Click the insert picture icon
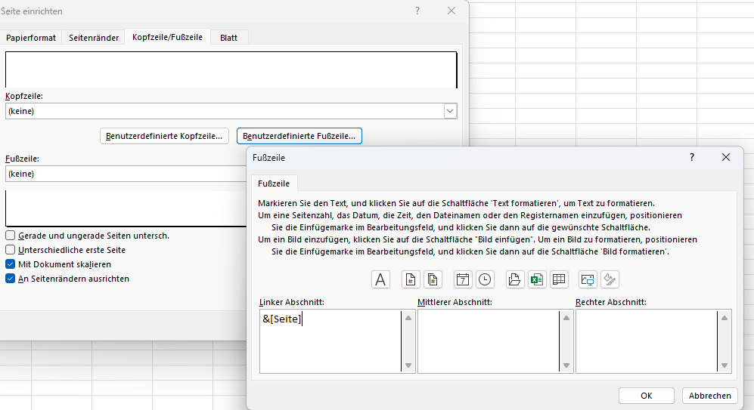 coord(588,279)
